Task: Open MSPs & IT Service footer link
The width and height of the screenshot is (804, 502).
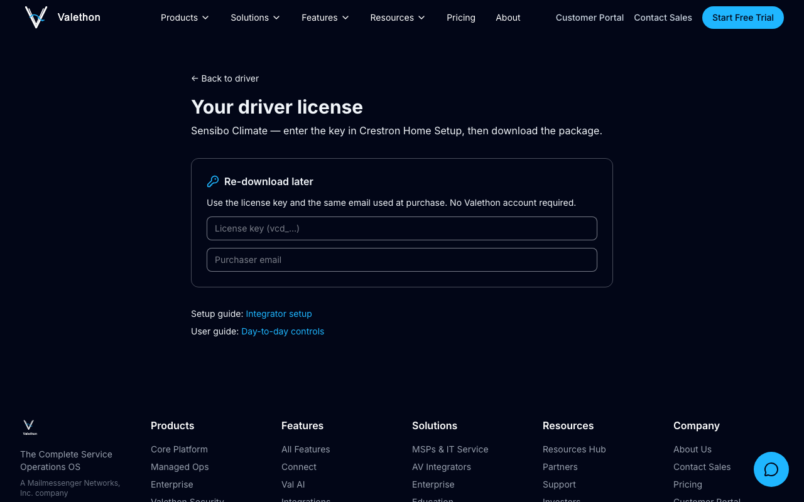Action: 450,449
